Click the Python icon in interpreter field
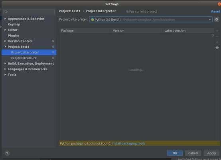221x160 pixels. tap(92, 19)
